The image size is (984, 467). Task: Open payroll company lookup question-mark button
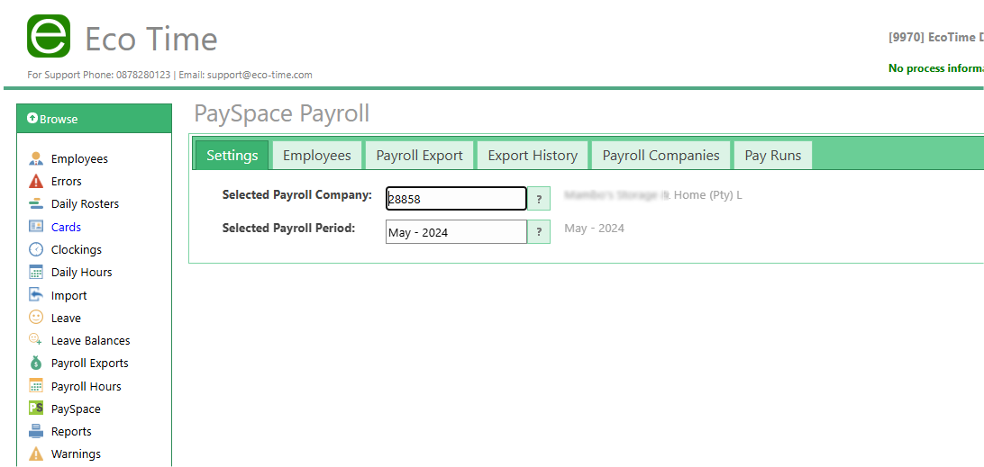pos(539,199)
